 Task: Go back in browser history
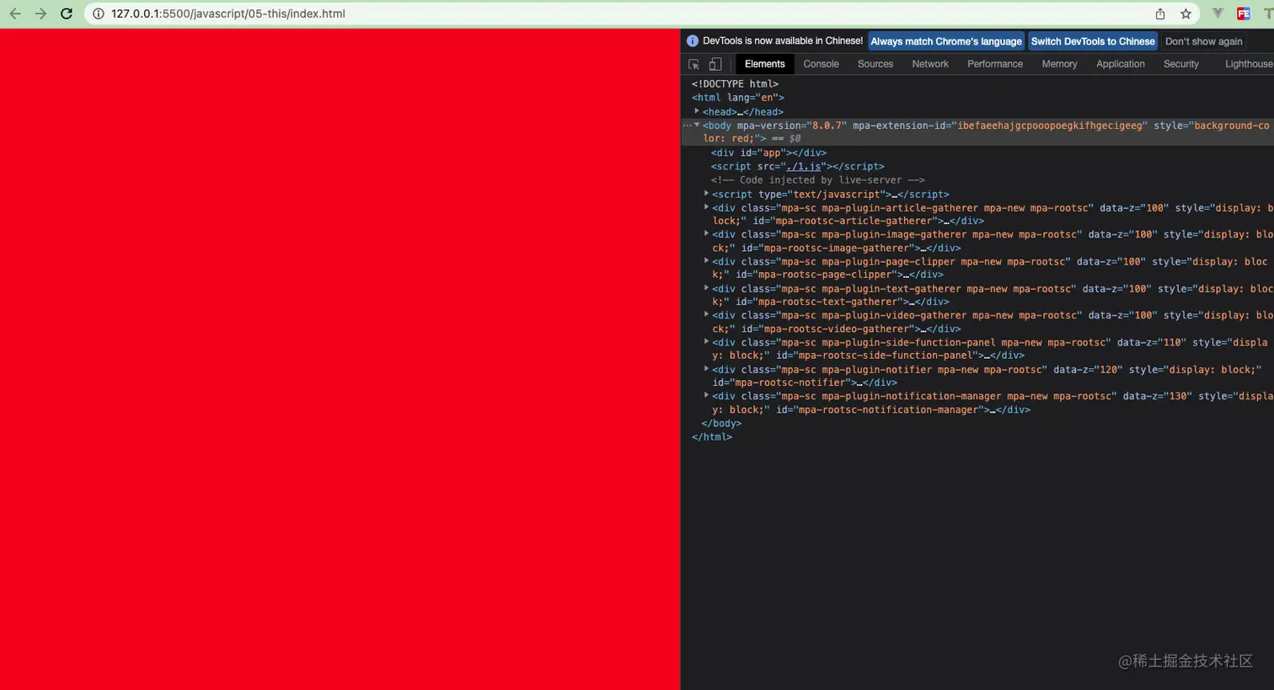(15, 13)
